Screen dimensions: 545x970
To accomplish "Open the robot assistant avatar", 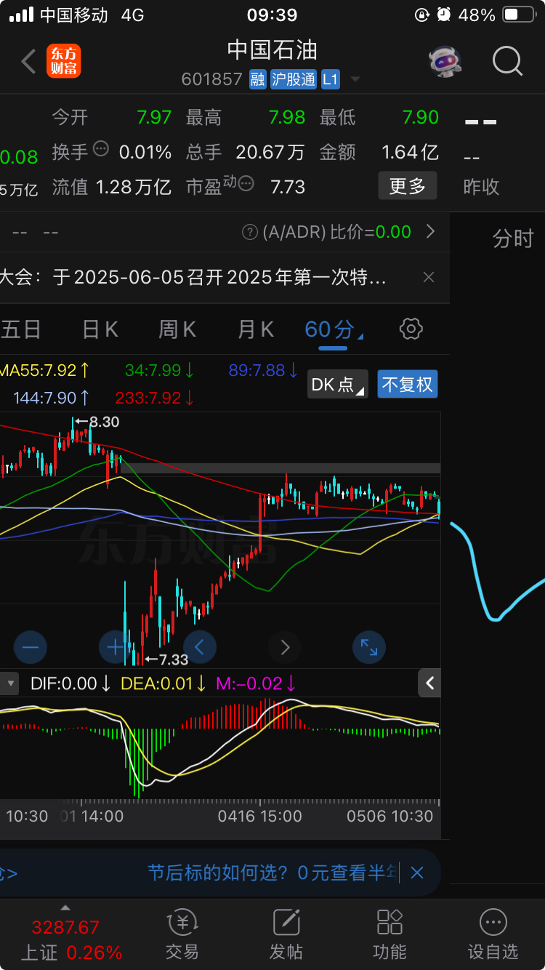I will [445, 62].
